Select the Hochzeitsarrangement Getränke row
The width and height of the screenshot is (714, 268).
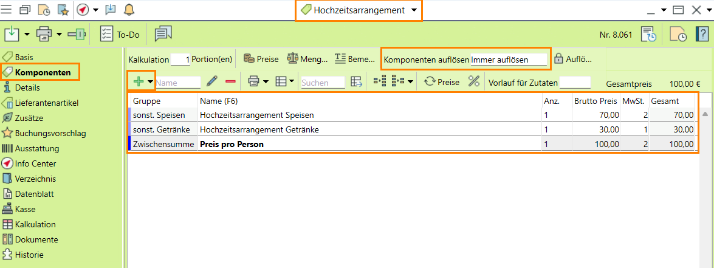pyautogui.click(x=413, y=129)
